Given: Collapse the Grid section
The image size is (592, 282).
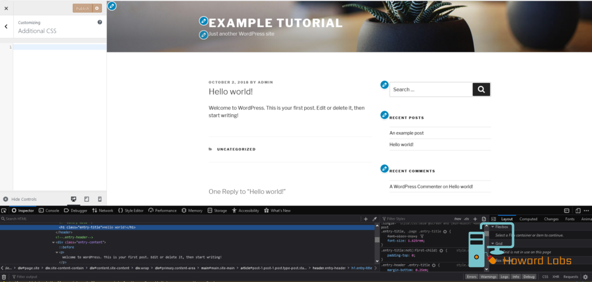Looking at the screenshot, I should point(493,243).
